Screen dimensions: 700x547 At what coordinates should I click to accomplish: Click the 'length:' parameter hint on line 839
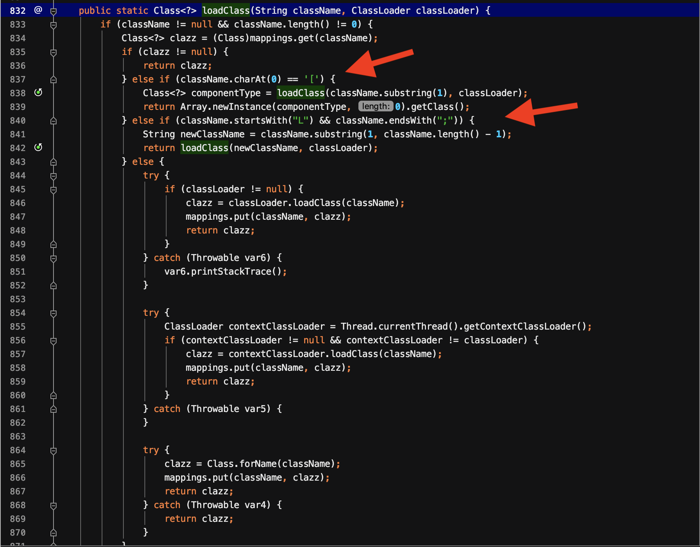376,106
